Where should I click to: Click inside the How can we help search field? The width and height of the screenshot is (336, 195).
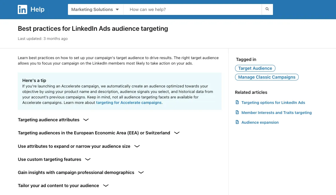coord(193,9)
